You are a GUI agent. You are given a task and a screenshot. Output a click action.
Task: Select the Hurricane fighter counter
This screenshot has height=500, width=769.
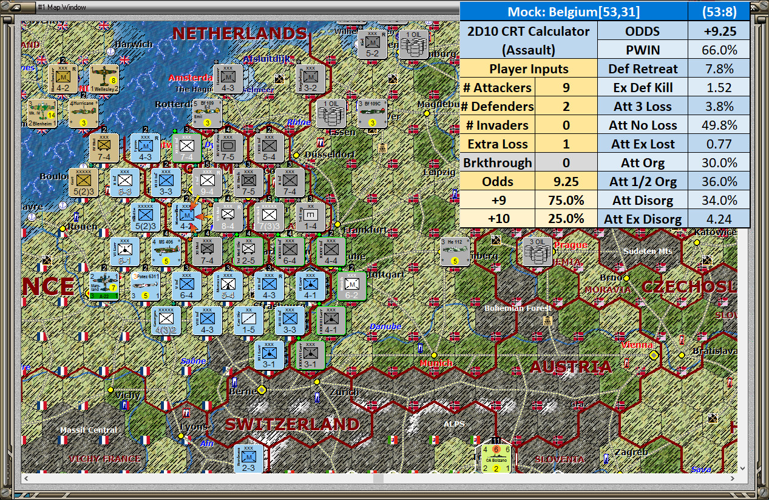(x=84, y=113)
